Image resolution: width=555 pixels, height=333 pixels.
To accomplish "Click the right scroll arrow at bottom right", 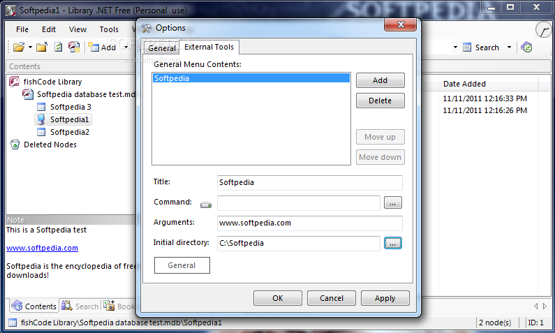I will [545, 306].
